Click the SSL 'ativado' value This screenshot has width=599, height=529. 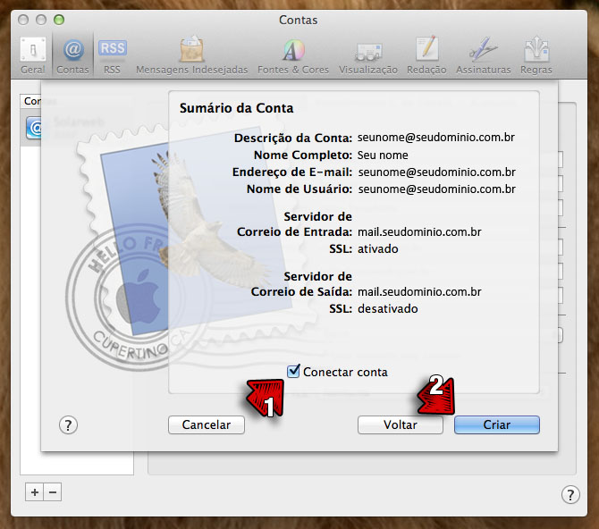click(x=377, y=249)
